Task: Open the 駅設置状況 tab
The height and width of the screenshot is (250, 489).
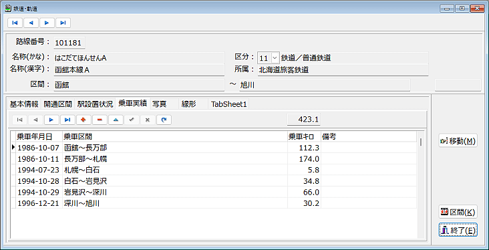Action: (95, 104)
